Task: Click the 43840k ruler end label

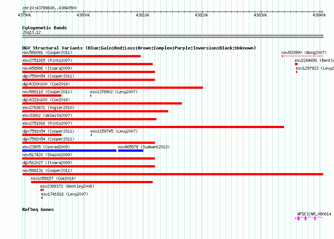Action: point(319,15)
